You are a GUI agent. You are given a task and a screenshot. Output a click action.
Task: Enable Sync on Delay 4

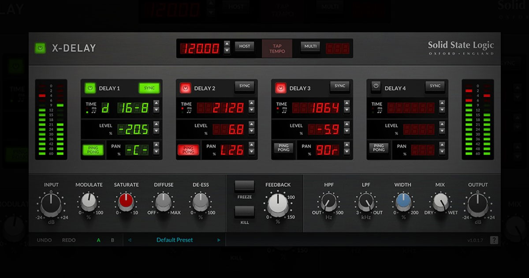click(435, 86)
